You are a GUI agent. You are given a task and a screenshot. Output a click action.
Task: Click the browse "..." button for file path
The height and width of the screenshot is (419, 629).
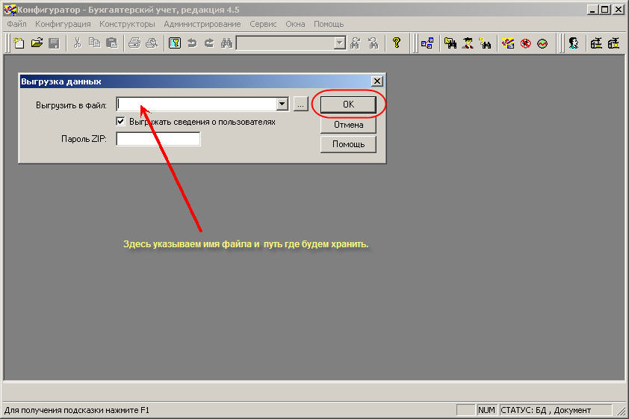click(x=300, y=105)
